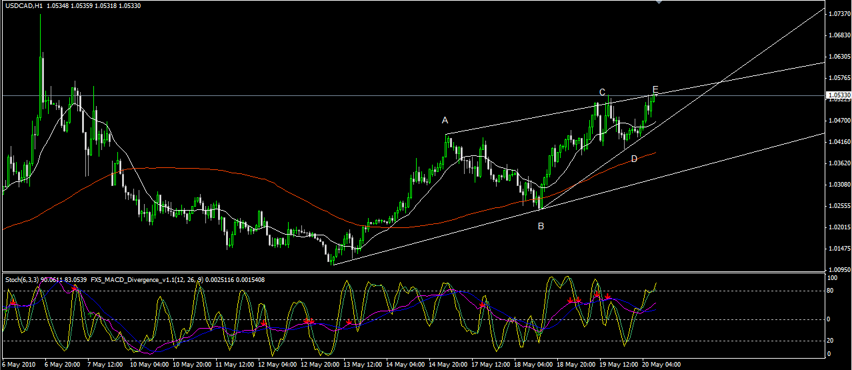The image size is (852, 370).
Task: Click the 1.06305 price level on axis
Action: (839, 56)
